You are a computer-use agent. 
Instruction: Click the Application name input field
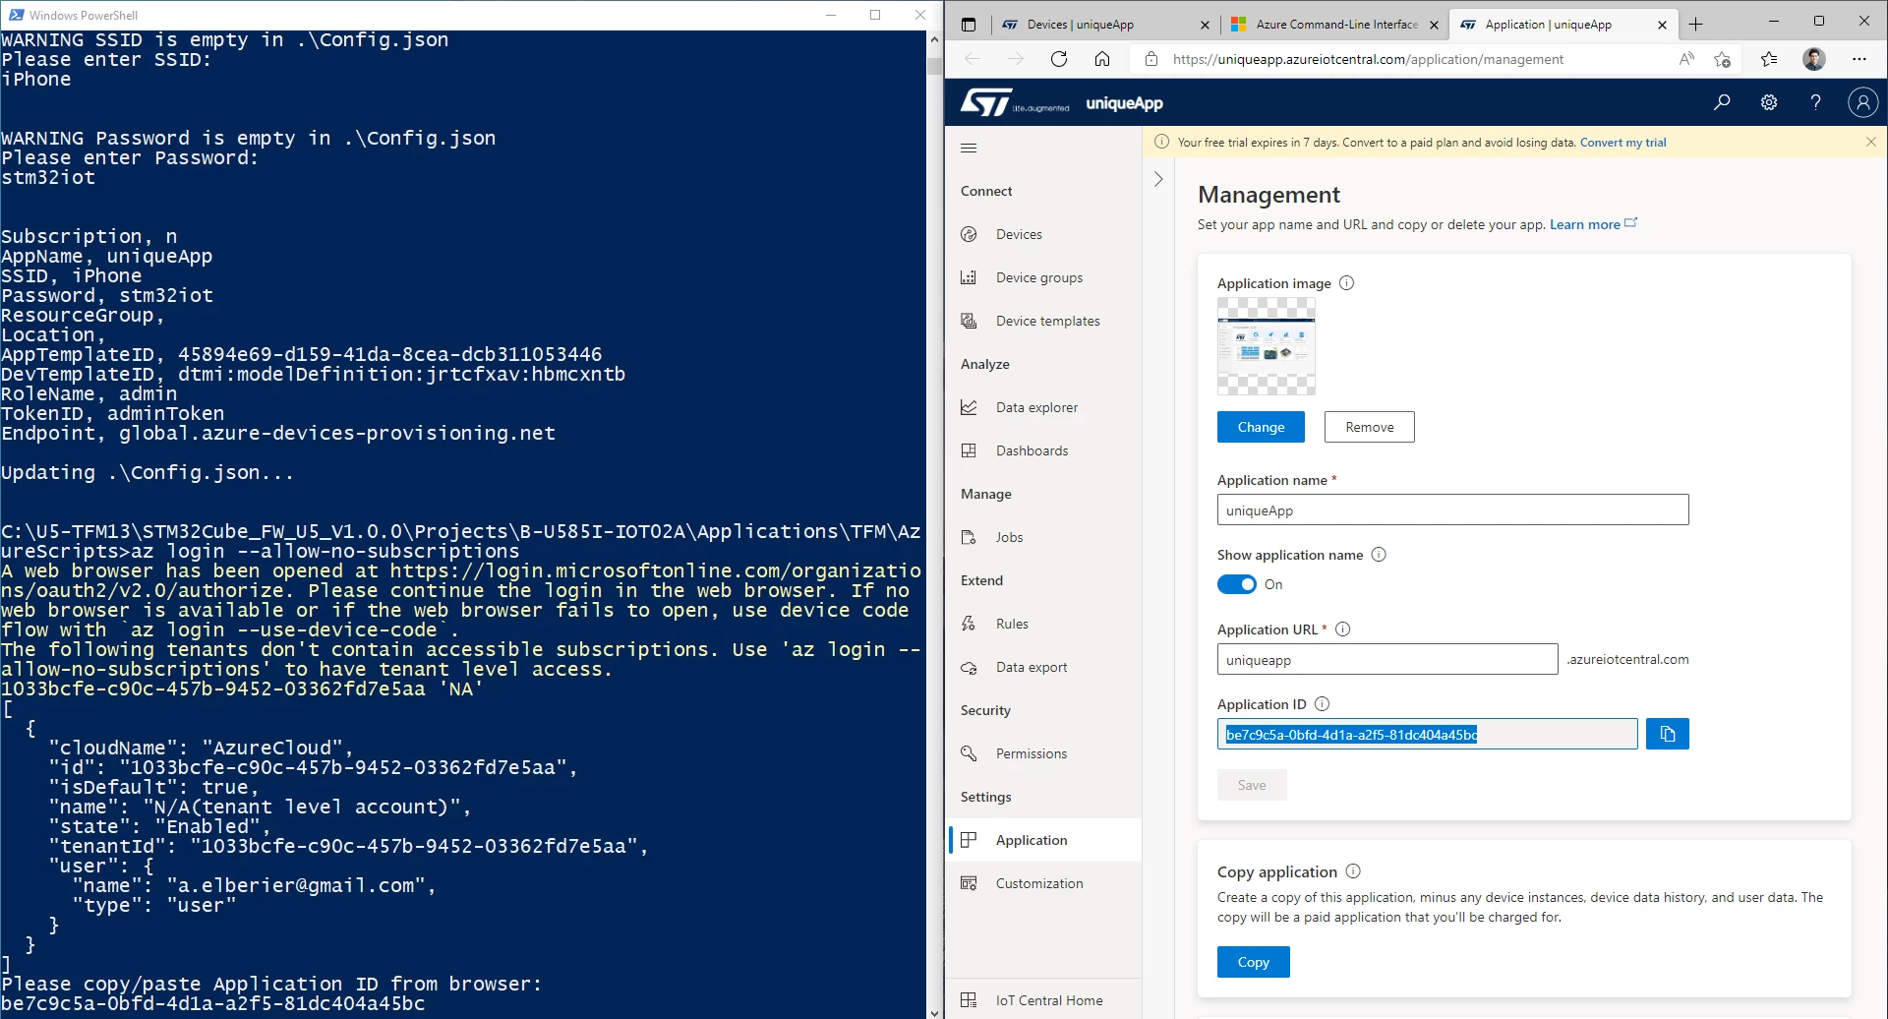[x=1453, y=509]
